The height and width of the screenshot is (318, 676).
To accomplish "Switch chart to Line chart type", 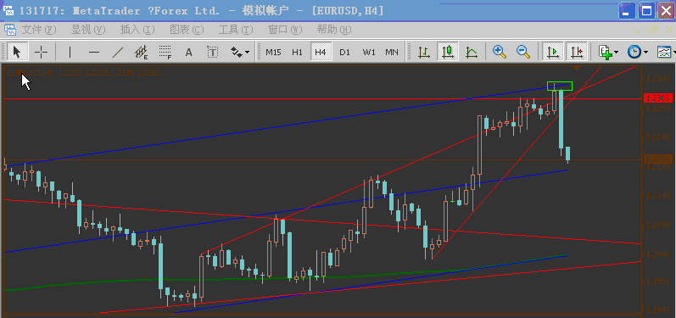I will (472, 52).
